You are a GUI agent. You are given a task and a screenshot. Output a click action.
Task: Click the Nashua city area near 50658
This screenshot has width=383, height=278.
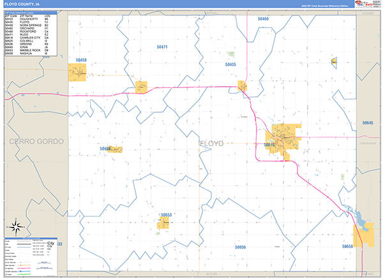364,235
